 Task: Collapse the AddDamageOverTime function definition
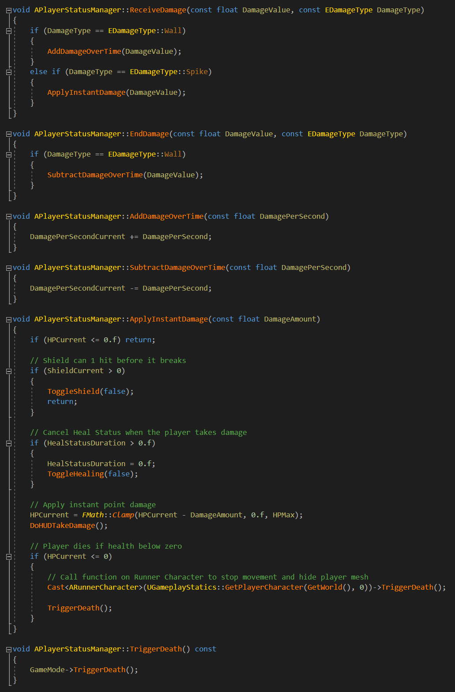(9, 217)
